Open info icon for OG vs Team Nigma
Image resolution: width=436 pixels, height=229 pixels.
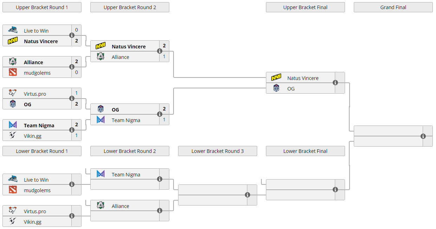[x=160, y=114]
